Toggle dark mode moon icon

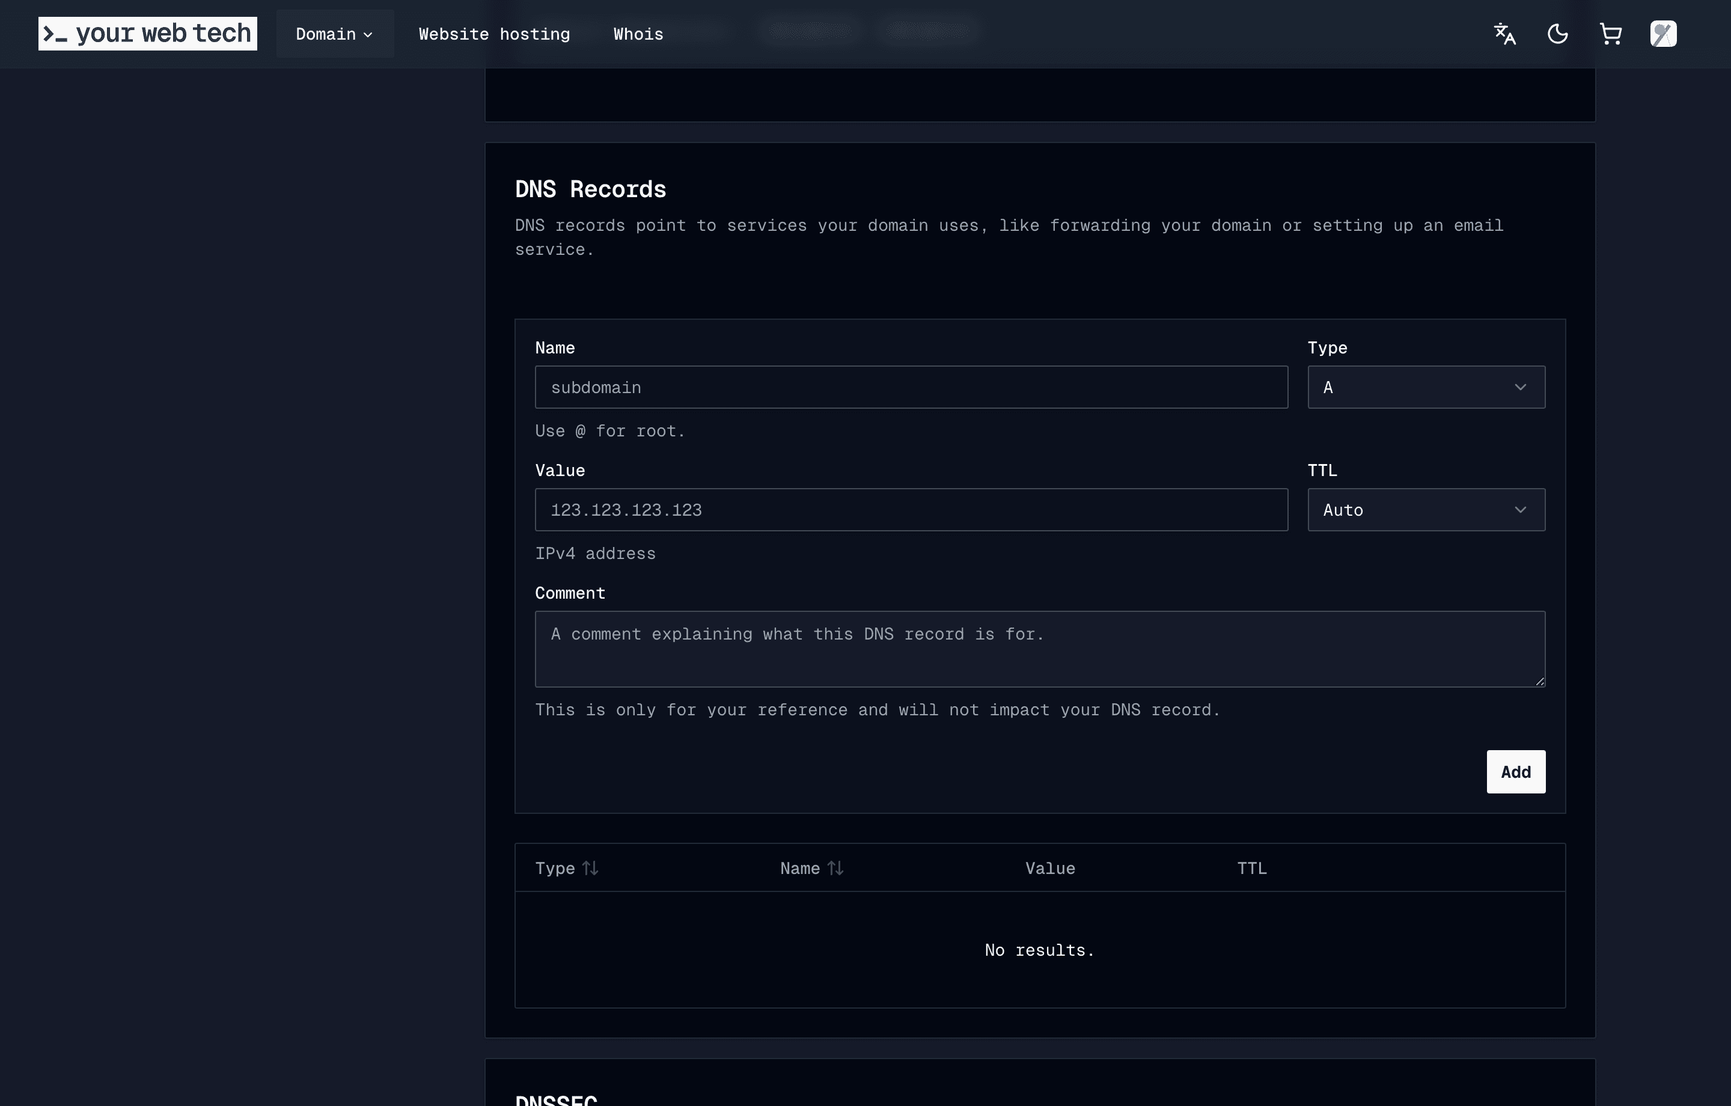click(1558, 34)
